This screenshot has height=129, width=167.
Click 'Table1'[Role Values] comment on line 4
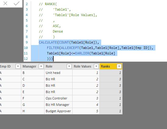point(75,15)
